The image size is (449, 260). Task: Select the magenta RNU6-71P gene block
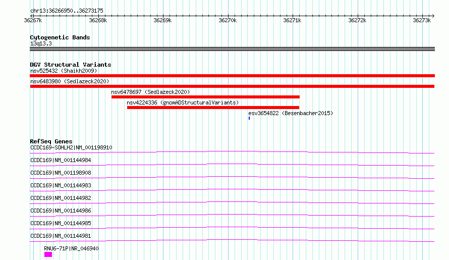pyautogui.click(x=48, y=254)
